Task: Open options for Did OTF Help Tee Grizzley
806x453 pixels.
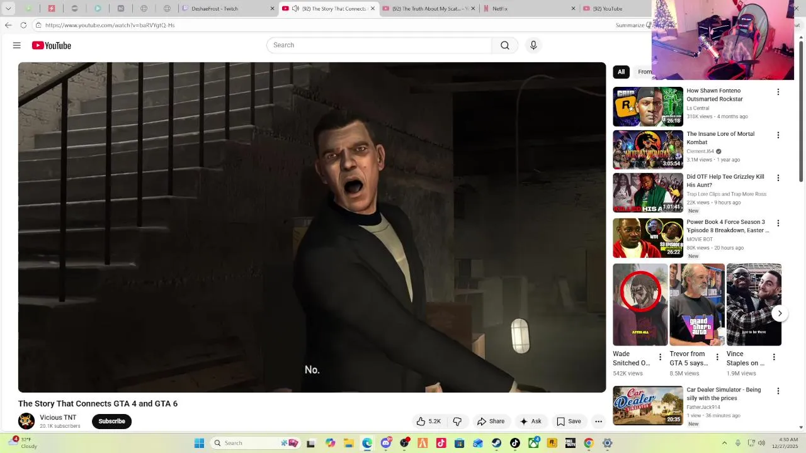Action: [x=778, y=178]
